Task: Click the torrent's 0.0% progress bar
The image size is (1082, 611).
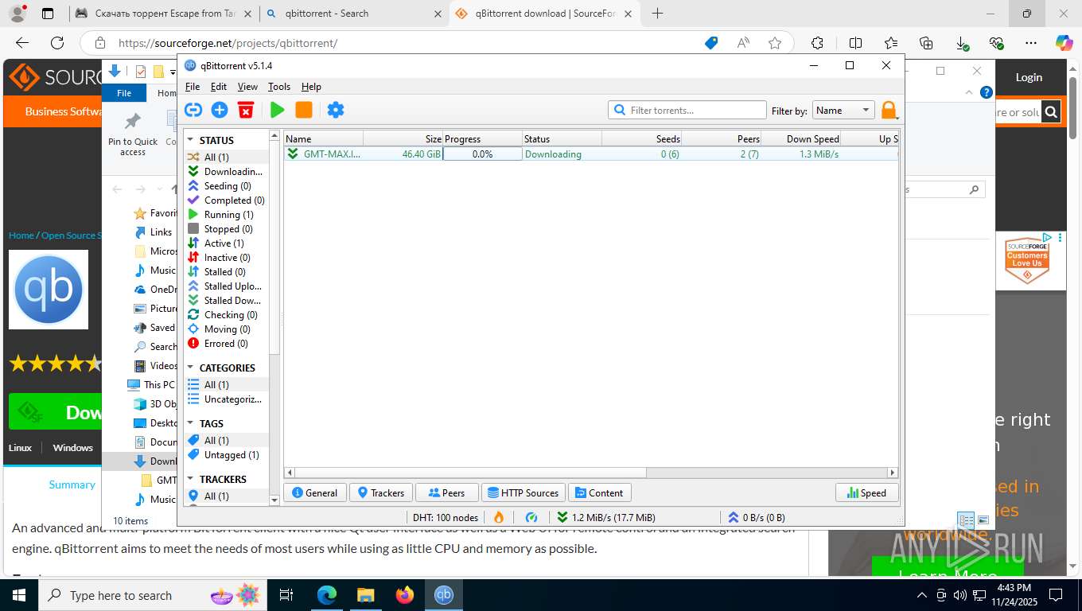Action: pyautogui.click(x=482, y=154)
